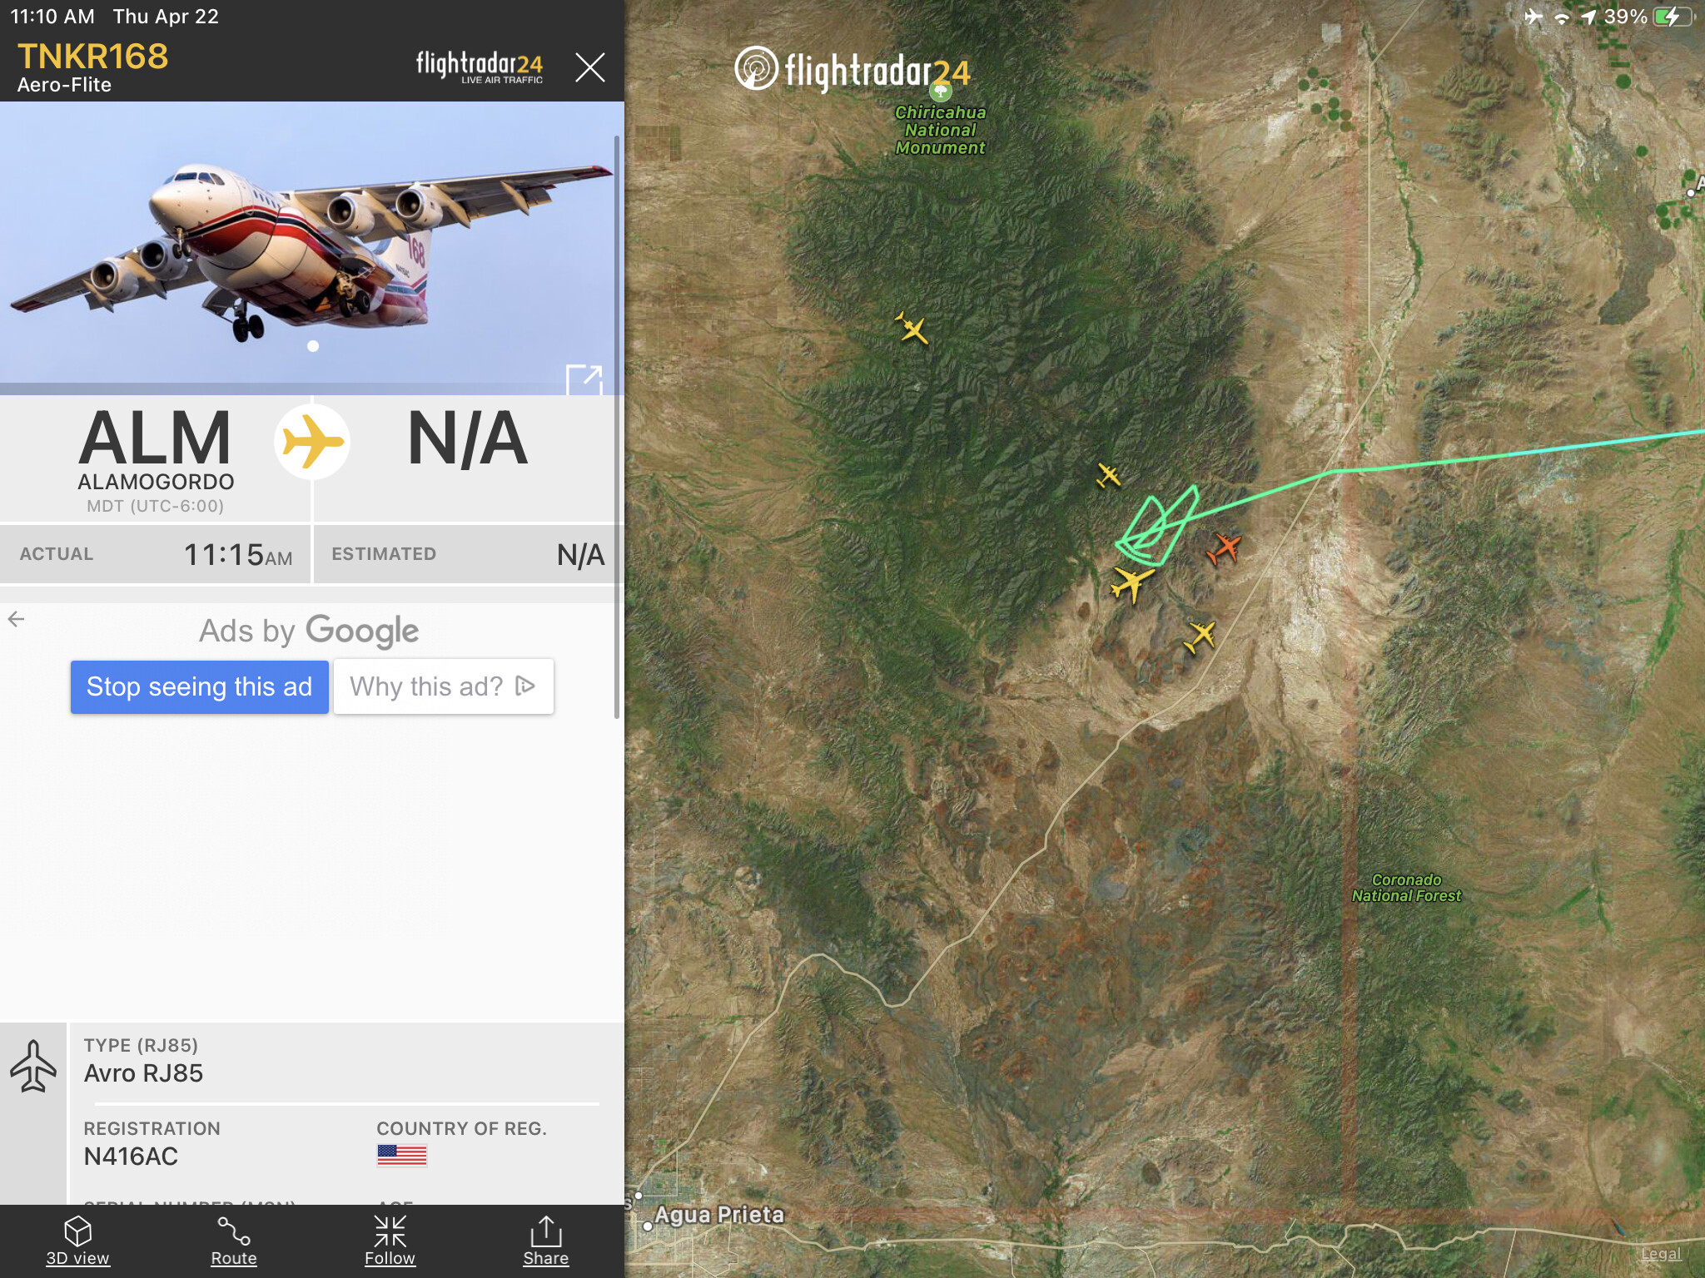Open the 3D view

pyautogui.click(x=77, y=1241)
